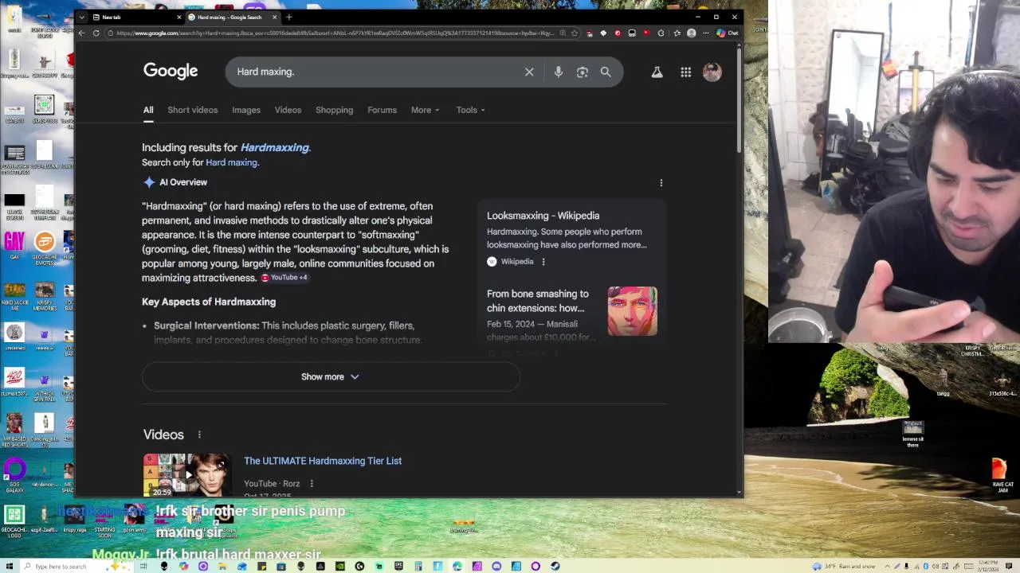
Task: Open three-dot menu beside YouTube · Rorz
Action: click(x=312, y=484)
